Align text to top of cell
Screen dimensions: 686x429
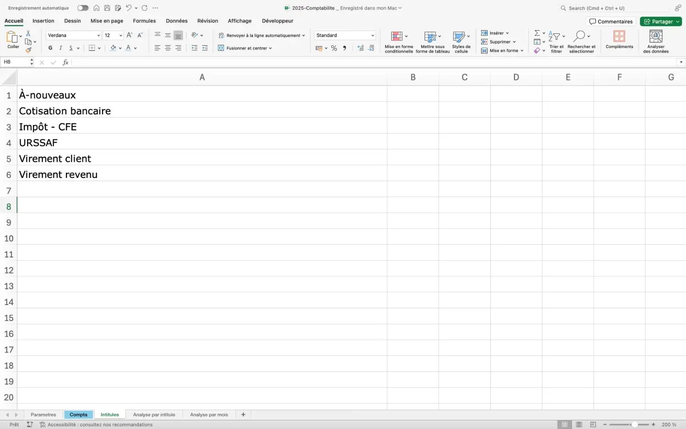(157, 35)
